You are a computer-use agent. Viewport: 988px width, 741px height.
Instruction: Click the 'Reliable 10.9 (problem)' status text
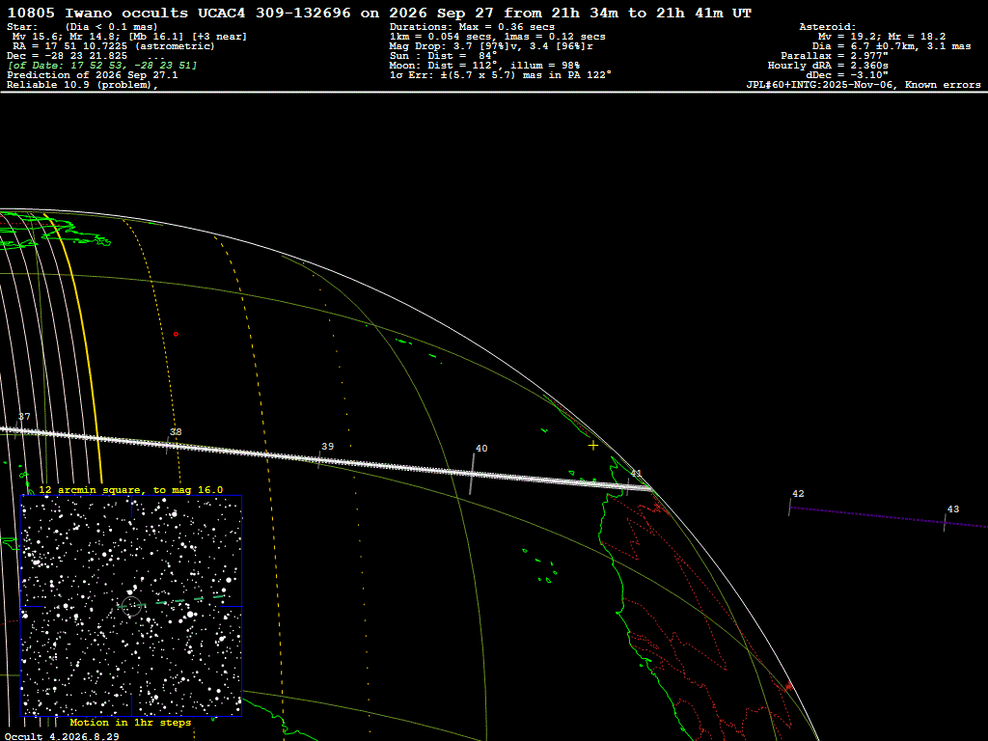pyautogui.click(x=82, y=85)
